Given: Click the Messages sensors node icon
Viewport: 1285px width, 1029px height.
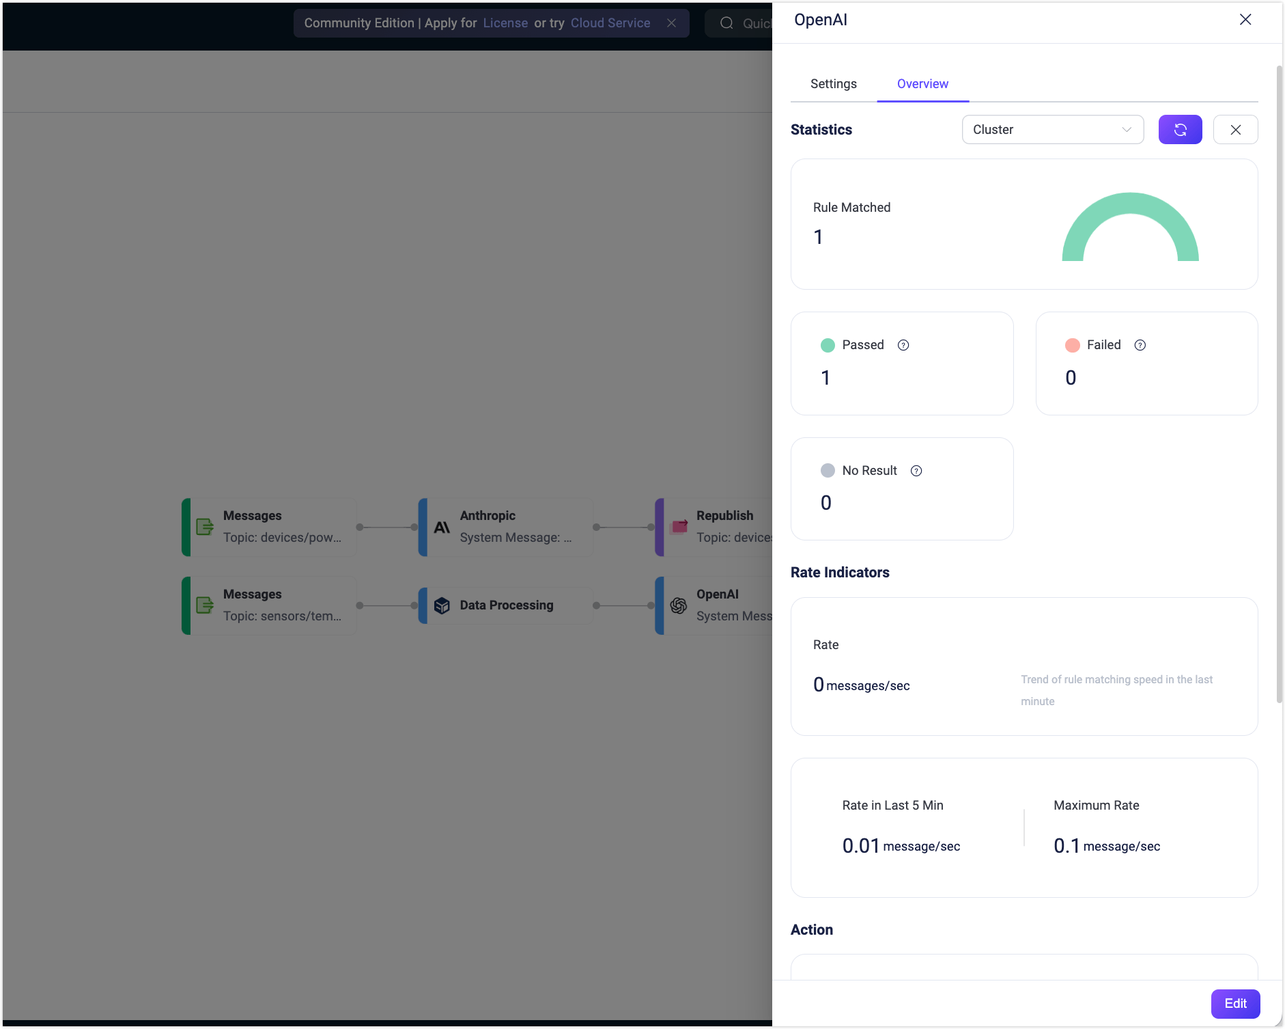Looking at the screenshot, I should pyautogui.click(x=204, y=605).
